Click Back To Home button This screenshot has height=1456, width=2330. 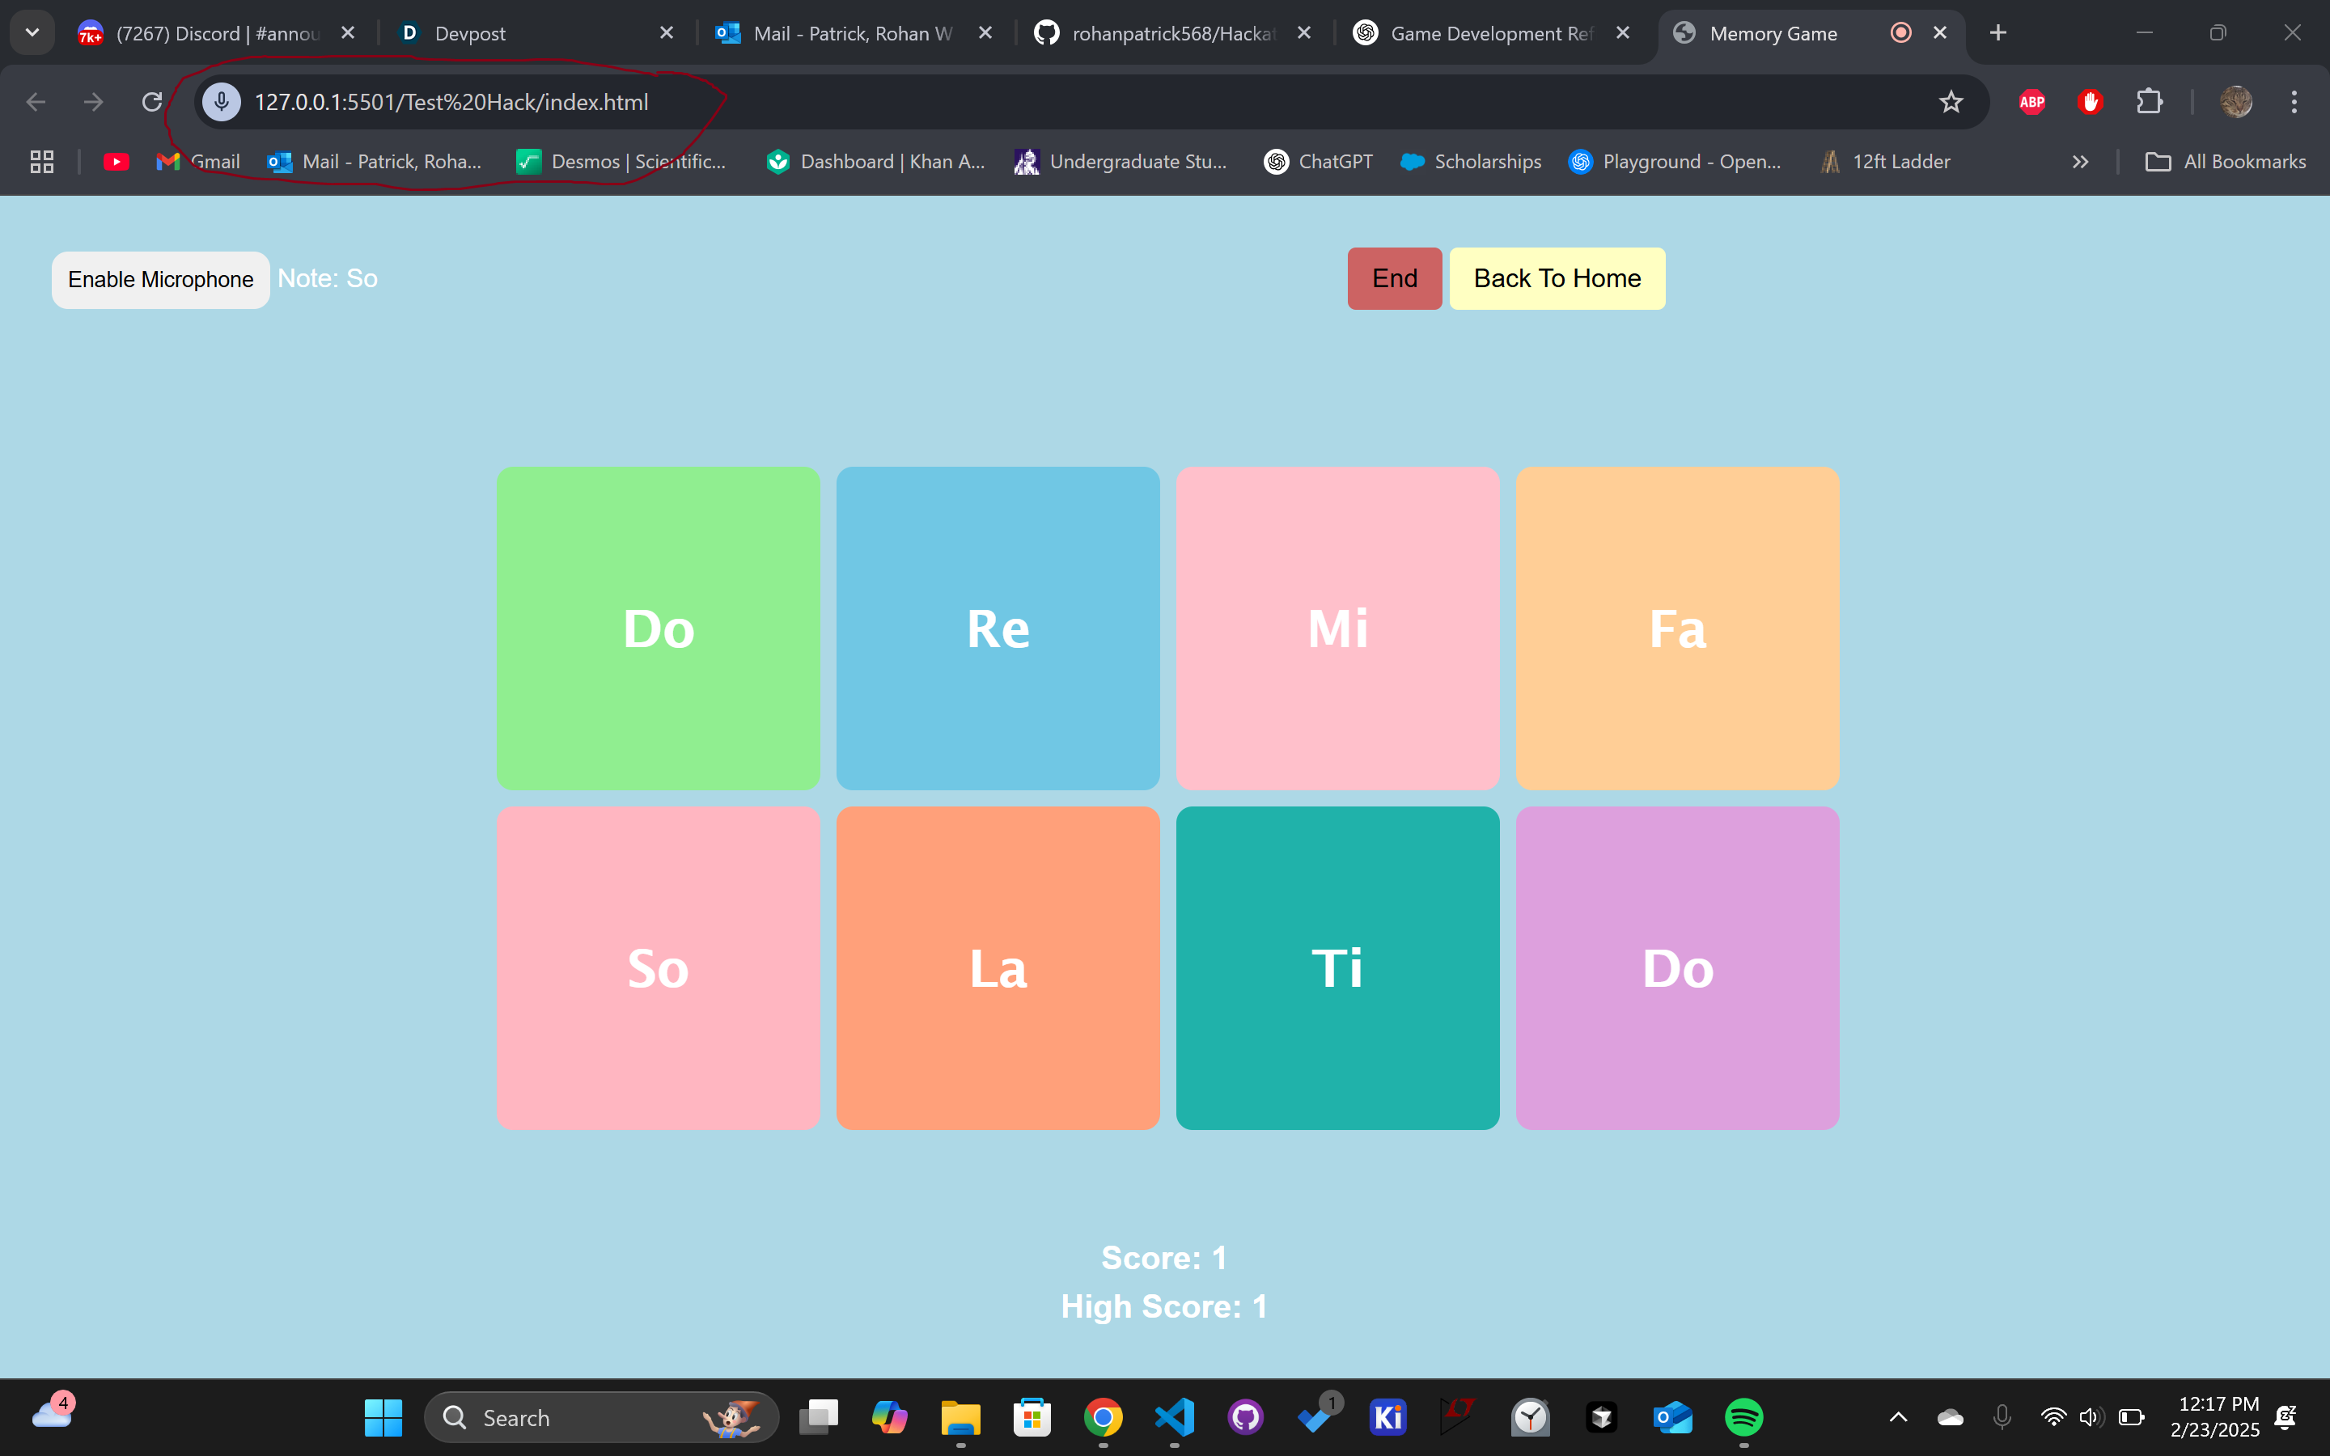point(1557,278)
